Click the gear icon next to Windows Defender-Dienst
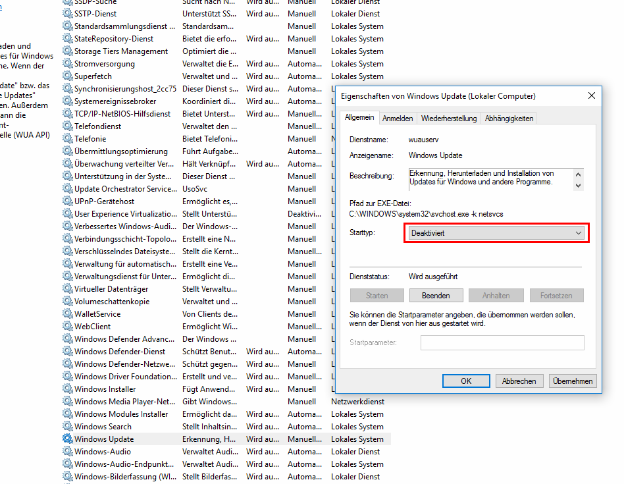Viewport: 624px width, 484px height. tap(68, 351)
